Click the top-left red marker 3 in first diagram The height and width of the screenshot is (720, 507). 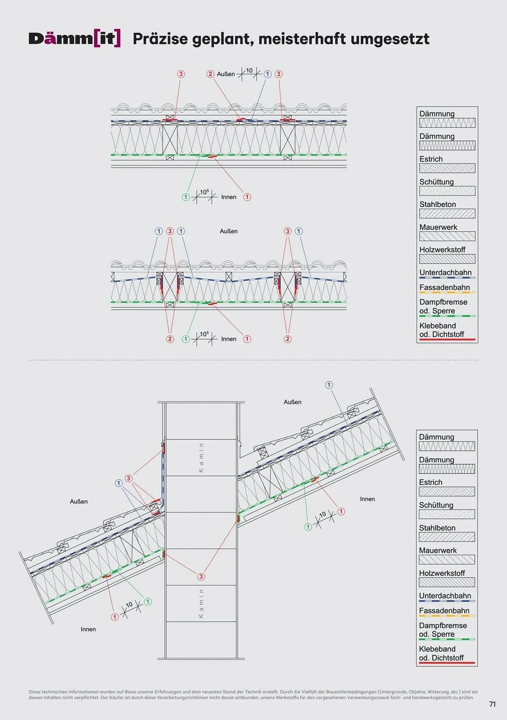click(181, 74)
